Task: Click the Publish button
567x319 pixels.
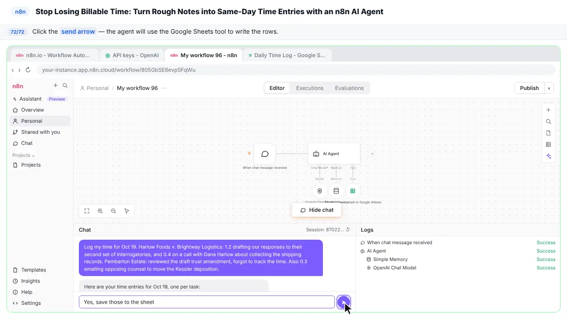Action: [x=529, y=88]
